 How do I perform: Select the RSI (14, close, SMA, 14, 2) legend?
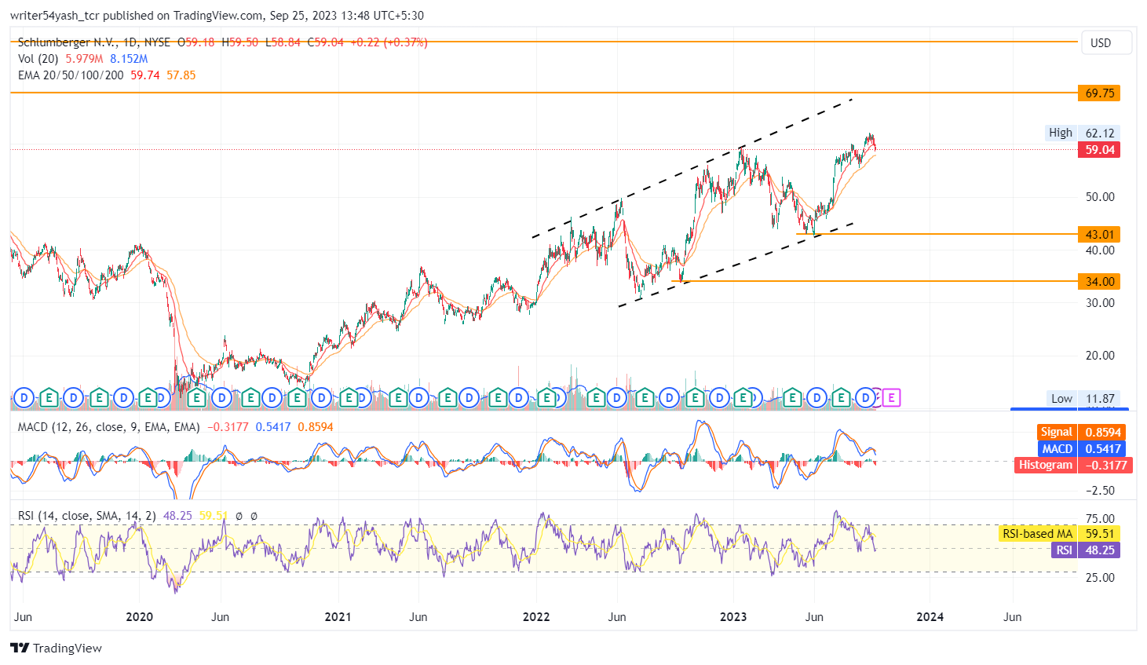87,516
